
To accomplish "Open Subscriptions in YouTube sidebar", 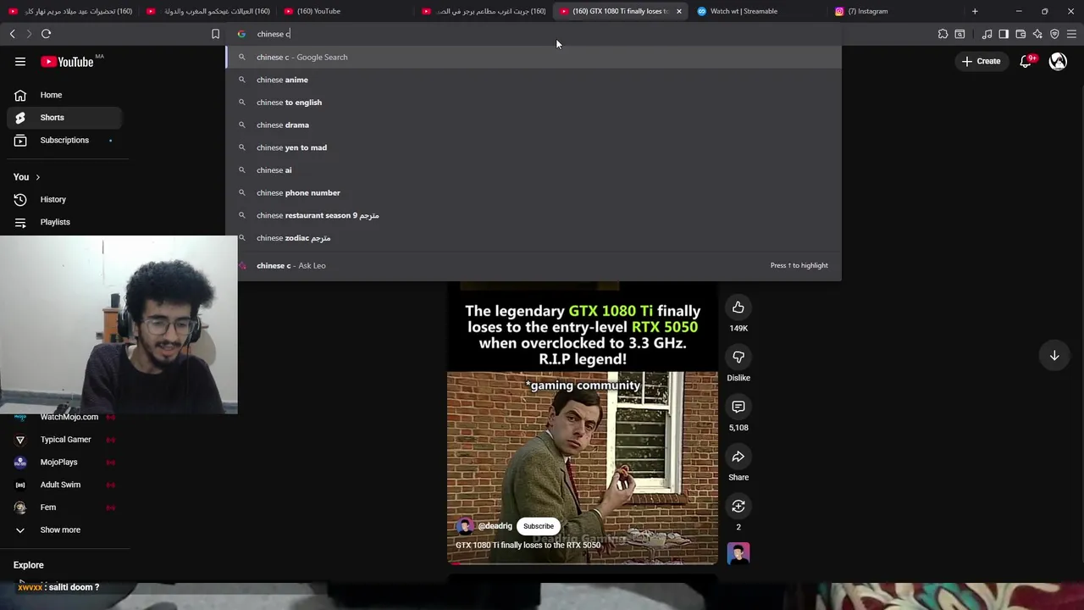I will tap(64, 140).
